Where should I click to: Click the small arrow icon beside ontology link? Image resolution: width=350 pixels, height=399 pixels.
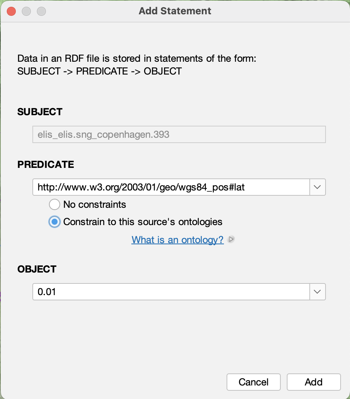coord(231,239)
